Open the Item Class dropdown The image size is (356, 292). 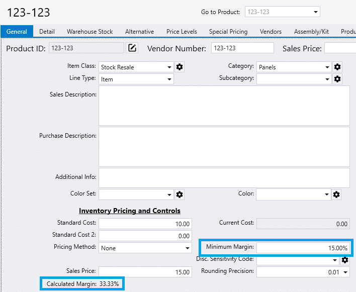[169, 67]
